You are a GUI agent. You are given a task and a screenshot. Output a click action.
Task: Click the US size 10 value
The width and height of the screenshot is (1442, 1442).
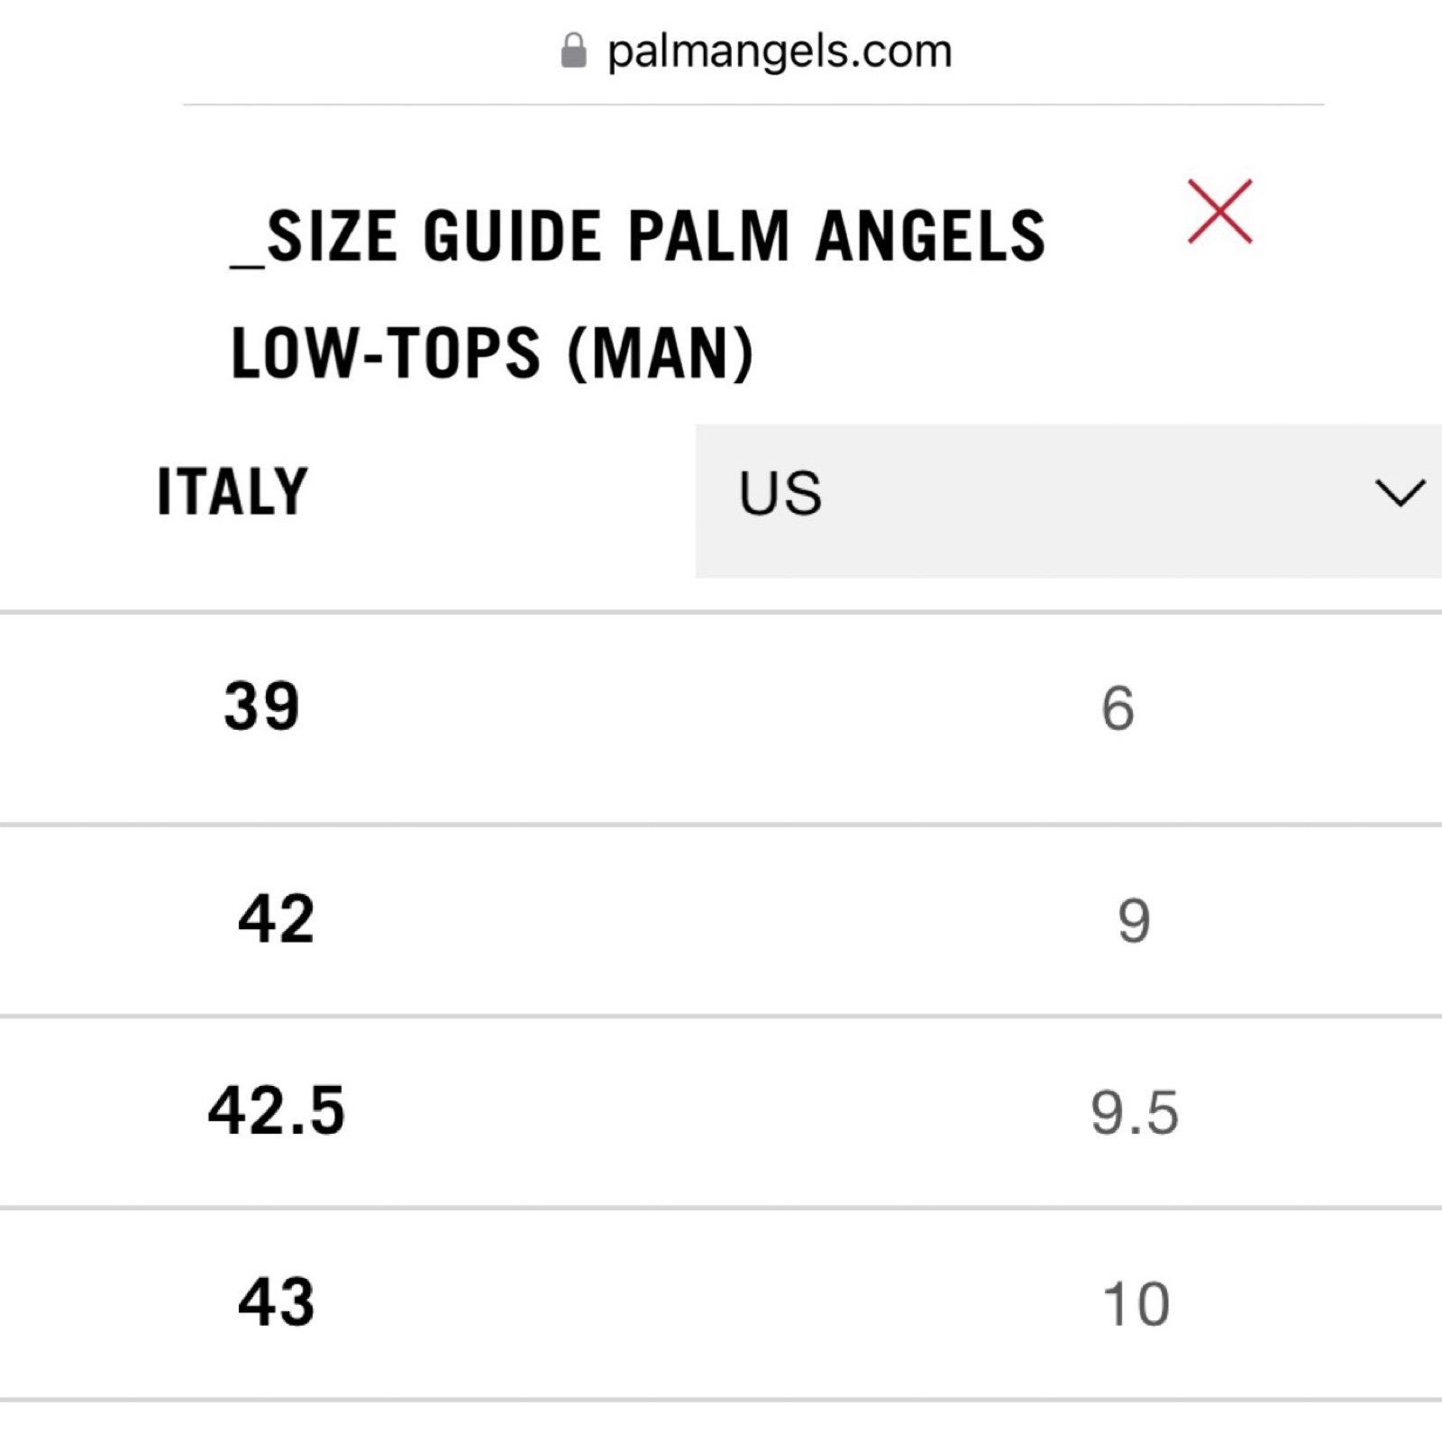1136,1303
